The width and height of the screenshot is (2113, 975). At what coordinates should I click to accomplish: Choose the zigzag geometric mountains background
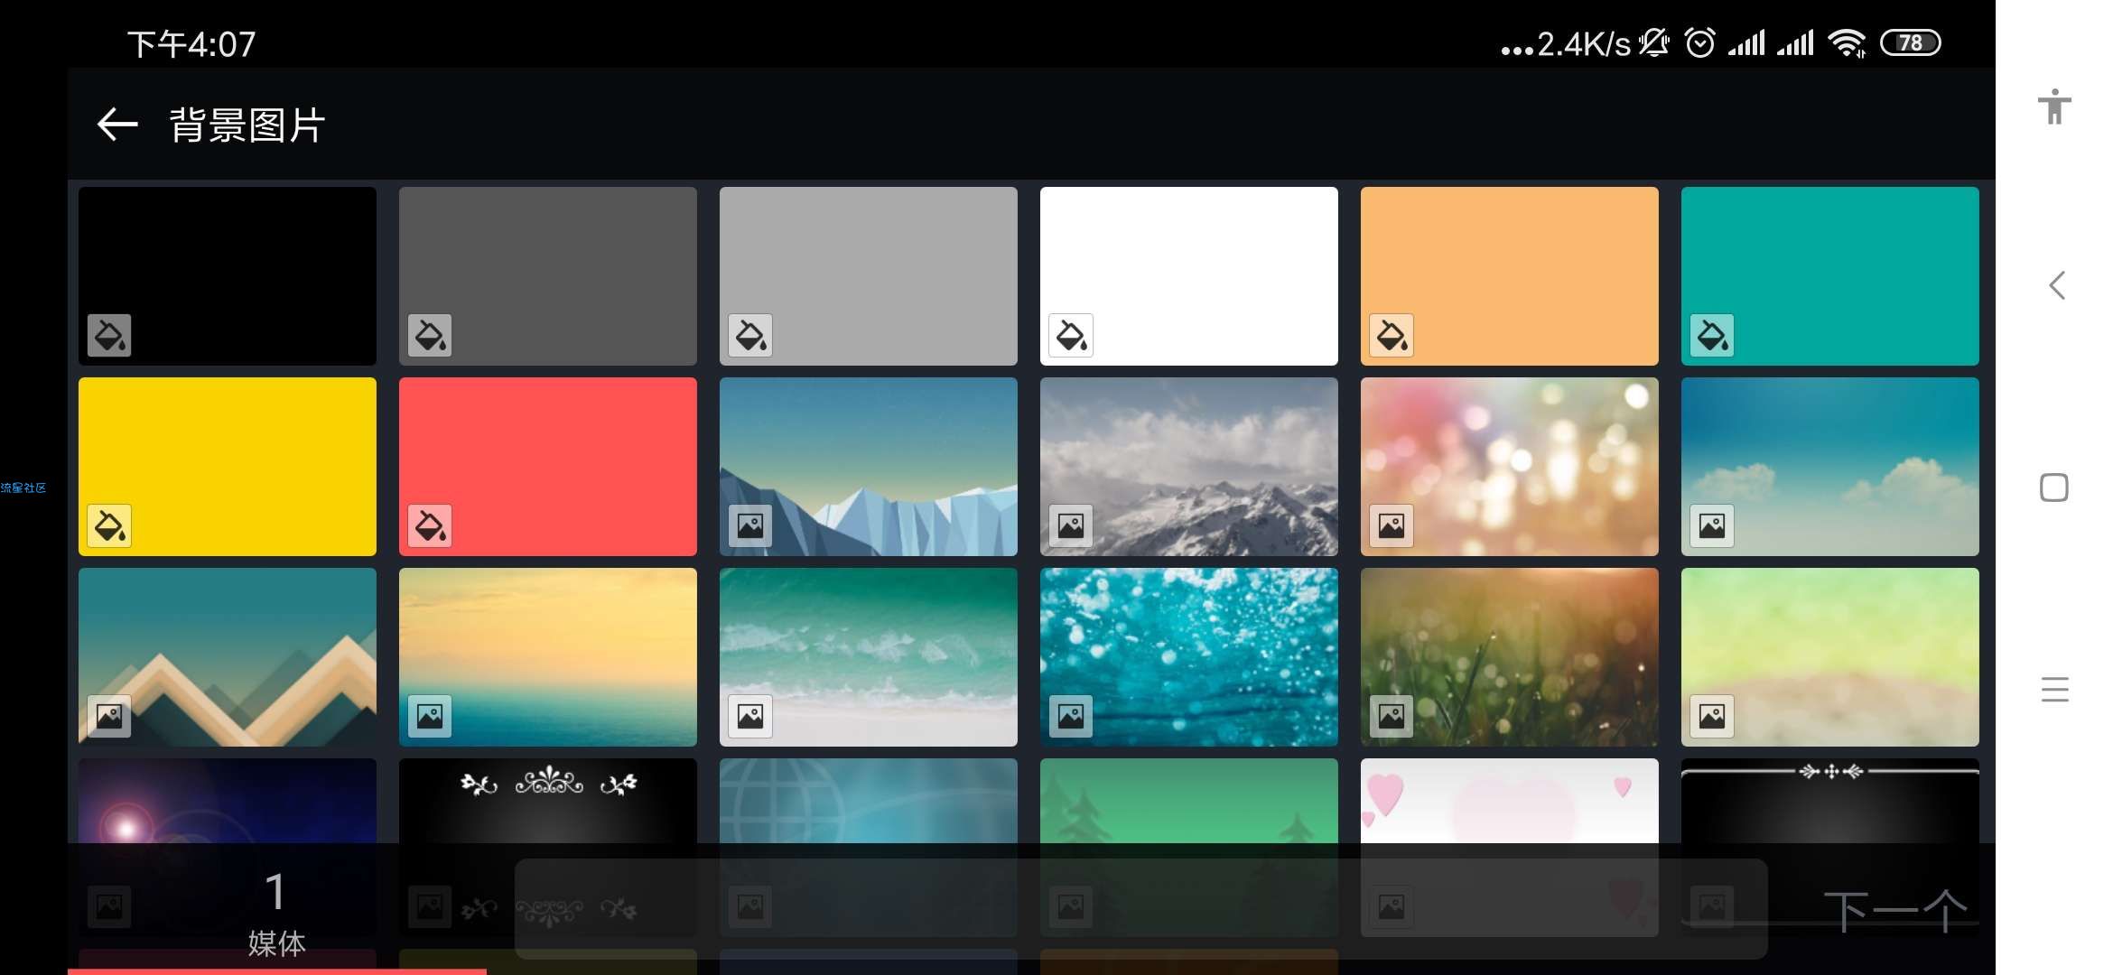coord(228,657)
